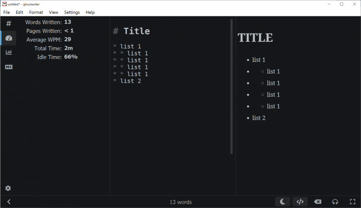
Task: Click the 13 words counter in the status bar
Action: tap(180, 202)
